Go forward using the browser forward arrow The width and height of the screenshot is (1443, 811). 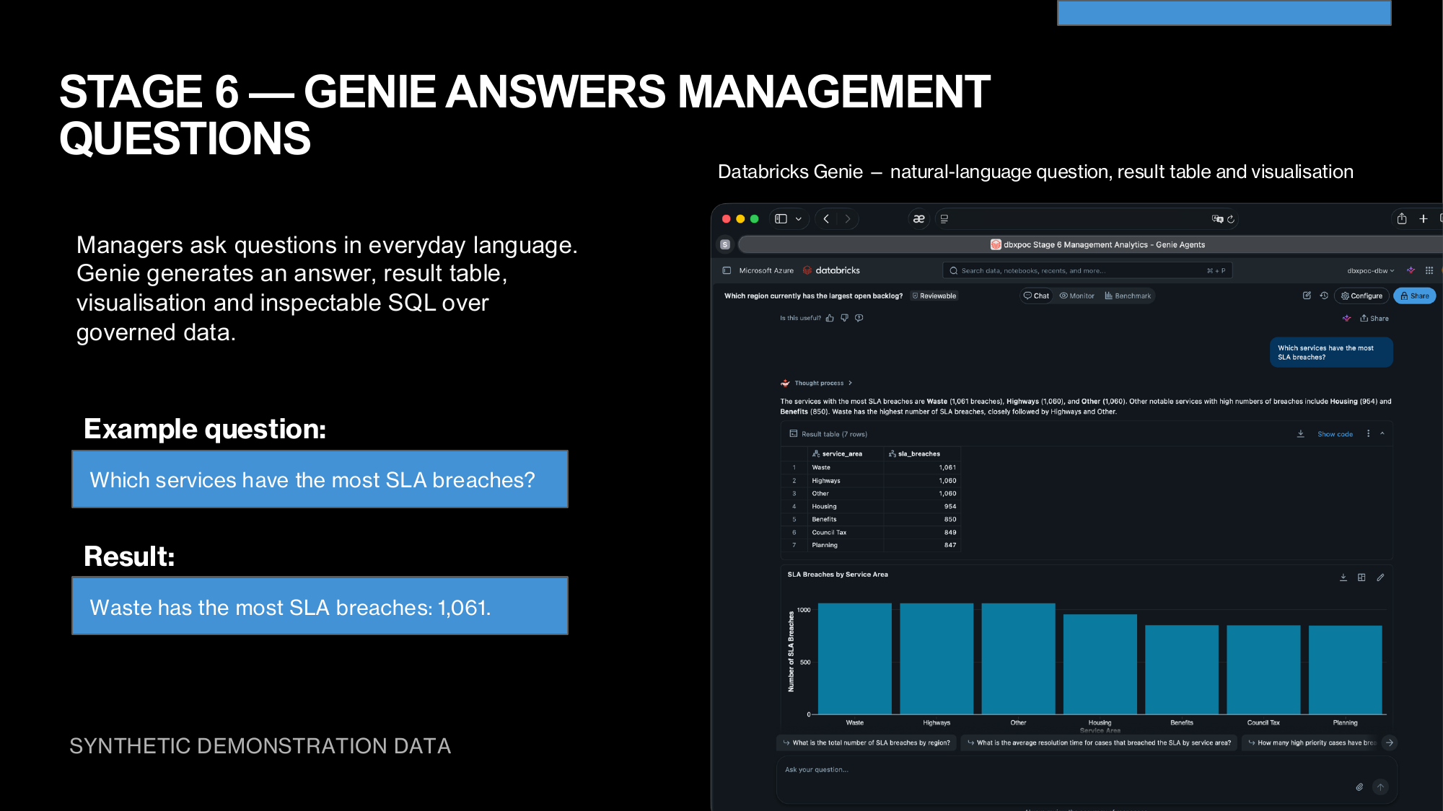tap(848, 219)
